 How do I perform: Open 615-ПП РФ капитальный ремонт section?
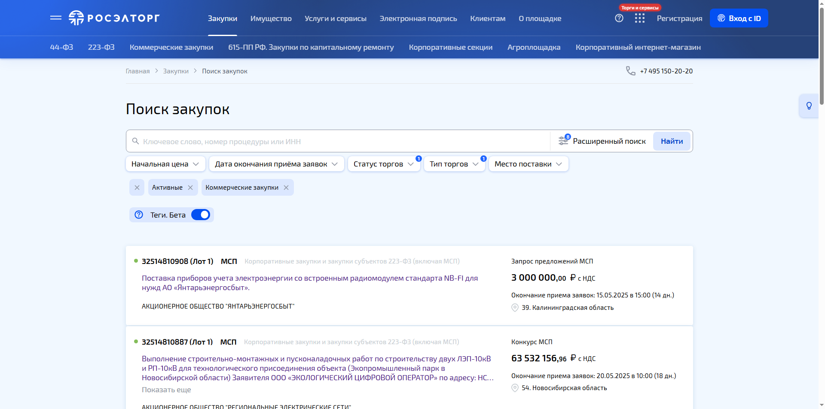pyautogui.click(x=311, y=47)
